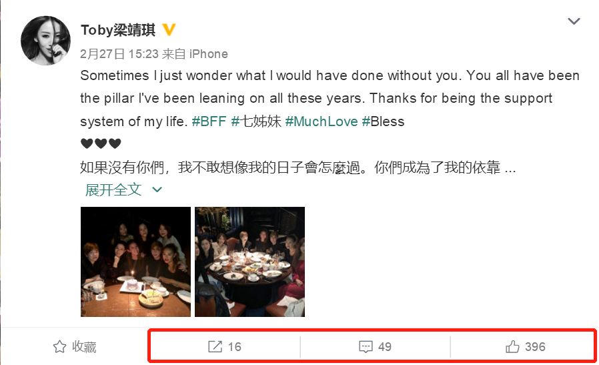
Task: Click the post timestamp 2月27日 15:23
Action: (119, 54)
